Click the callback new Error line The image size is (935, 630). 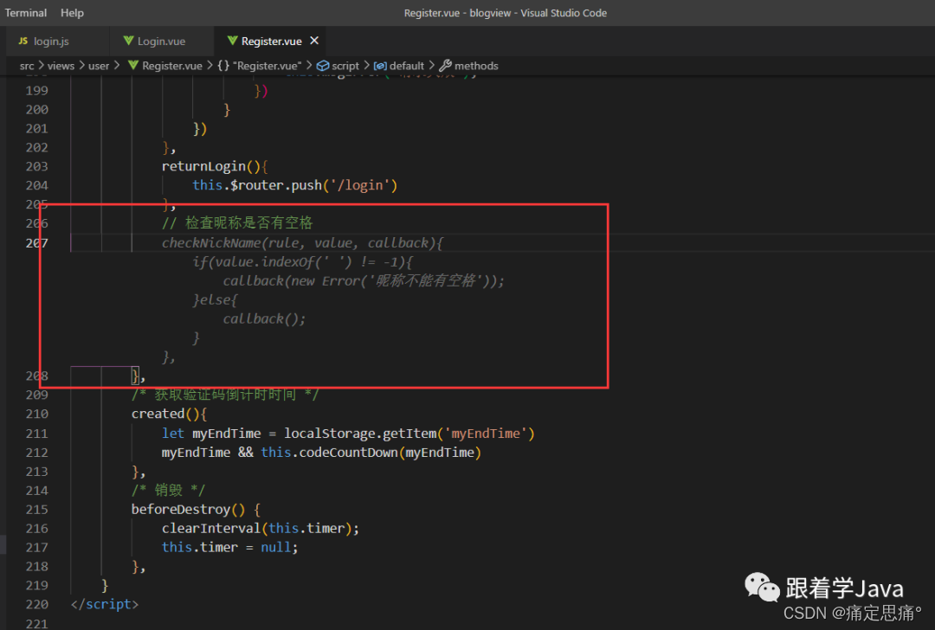coord(364,280)
